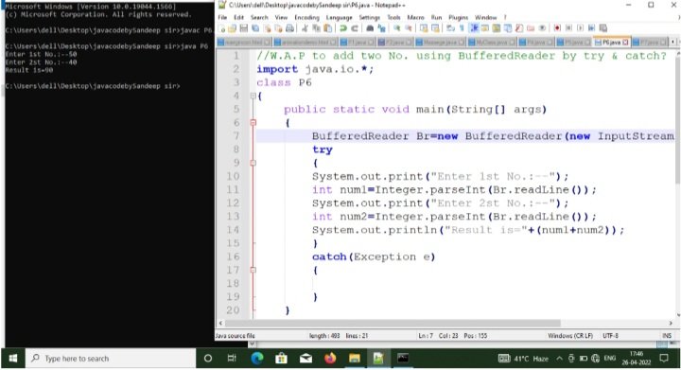Click the Print toolbar icon
681x370 pixels.
coord(289,28)
